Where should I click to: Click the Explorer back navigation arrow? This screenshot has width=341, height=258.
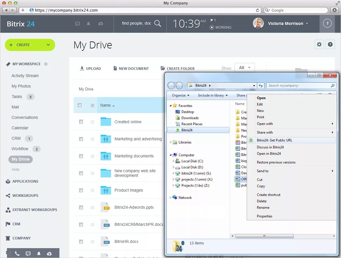[171, 86]
